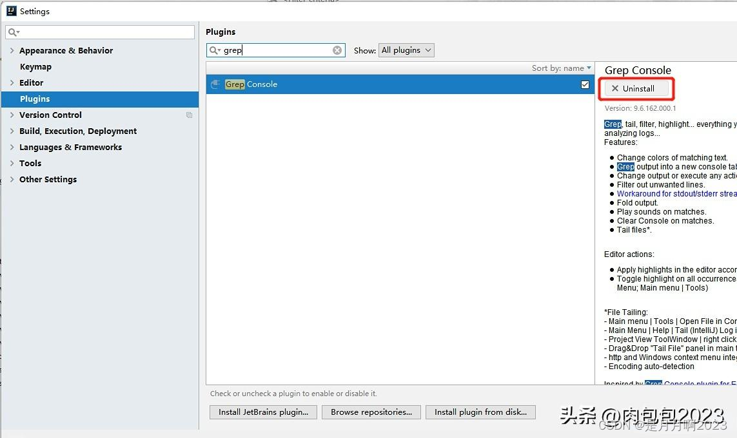Click 'Change colors of matching text' bullet

(x=672, y=158)
